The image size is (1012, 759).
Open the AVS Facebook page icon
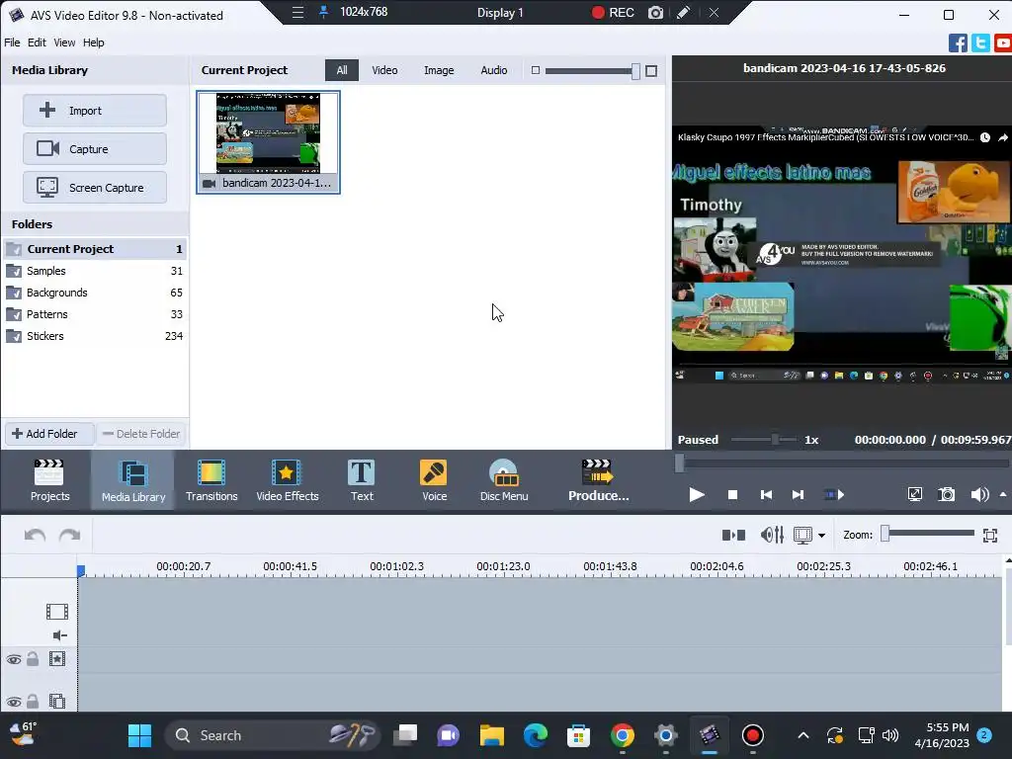[958, 43]
